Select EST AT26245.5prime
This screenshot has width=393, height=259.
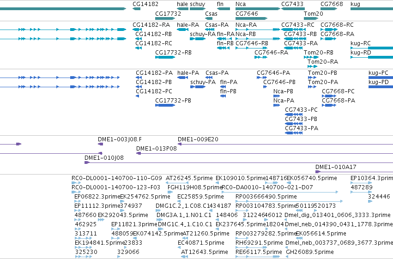tap(189, 178)
